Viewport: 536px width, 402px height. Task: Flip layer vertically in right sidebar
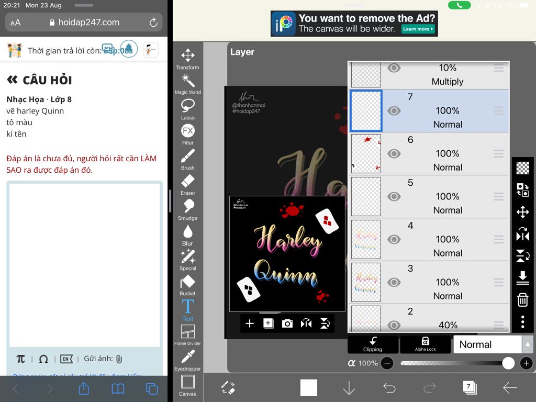click(x=523, y=255)
